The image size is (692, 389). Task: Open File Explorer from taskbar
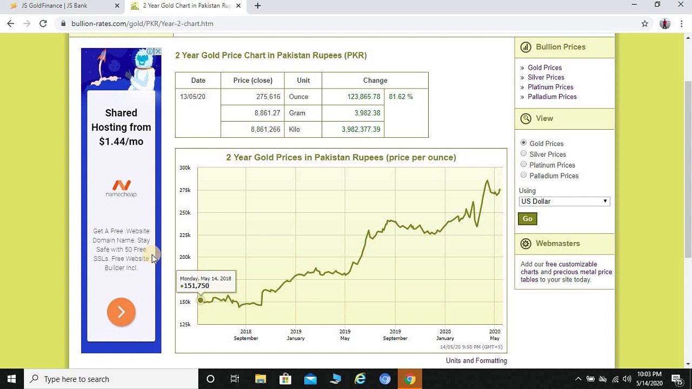[x=261, y=379]
